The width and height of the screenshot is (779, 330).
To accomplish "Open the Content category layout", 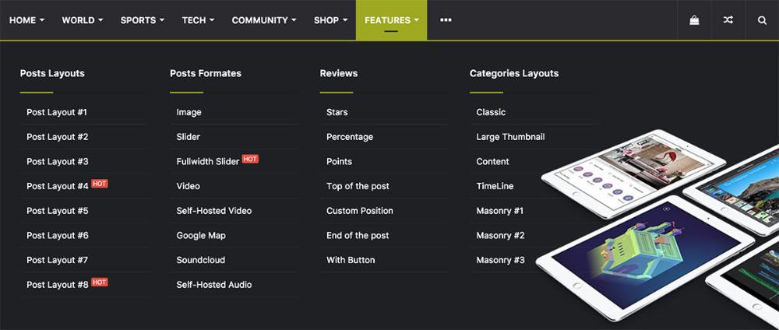I will (493, 162).
